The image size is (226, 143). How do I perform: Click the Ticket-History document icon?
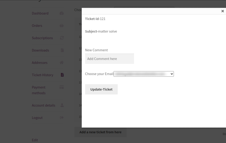tap(62, 75)
